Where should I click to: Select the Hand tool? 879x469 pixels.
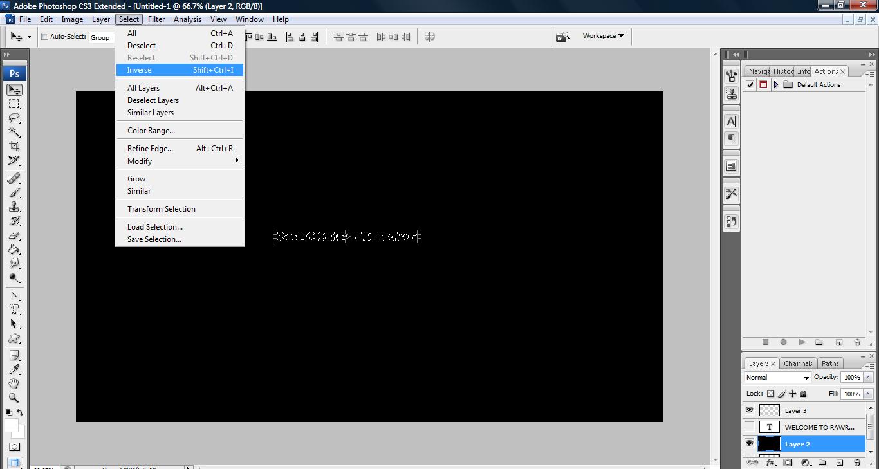click(x=14, y=383)
